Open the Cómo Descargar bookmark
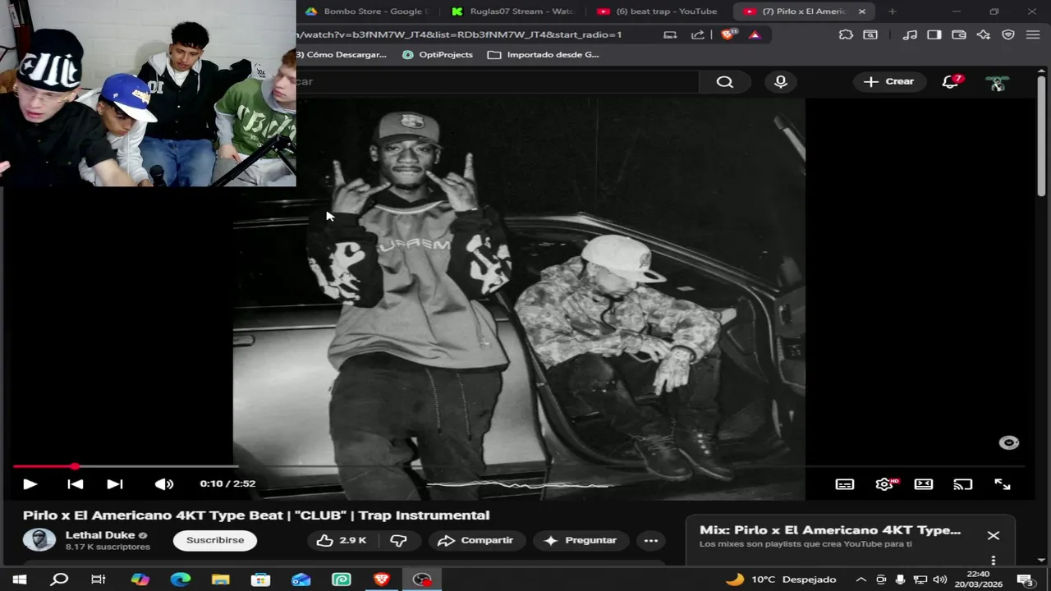The width and height of the screenshot is (1051, 591). pyautogui.click(x=342, y=54)
